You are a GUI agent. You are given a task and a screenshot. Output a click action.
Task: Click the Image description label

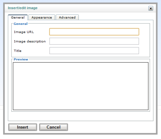click(30, 42)
